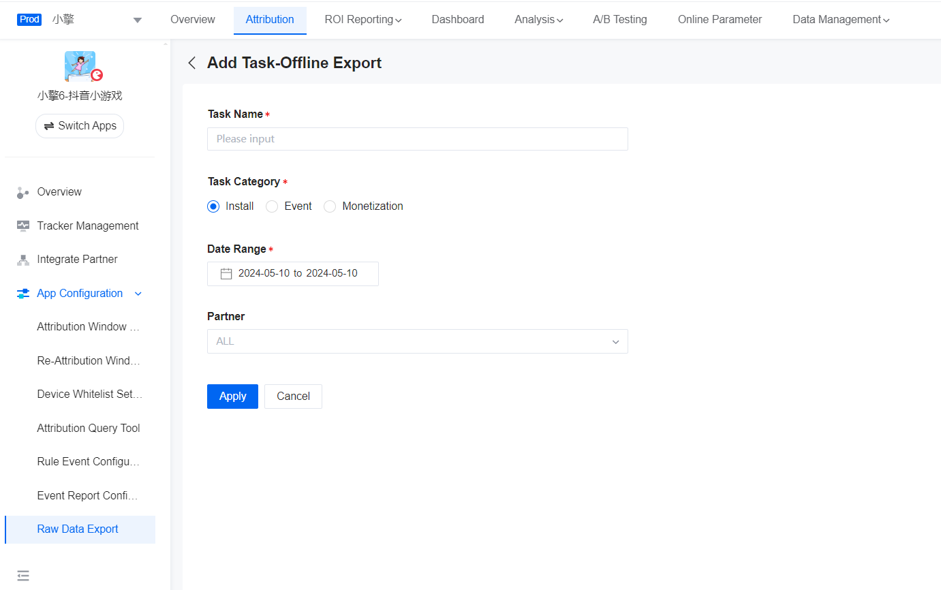The image size is (941, 590).
Task: Click the Cancel button
Action: click(293, 397)
